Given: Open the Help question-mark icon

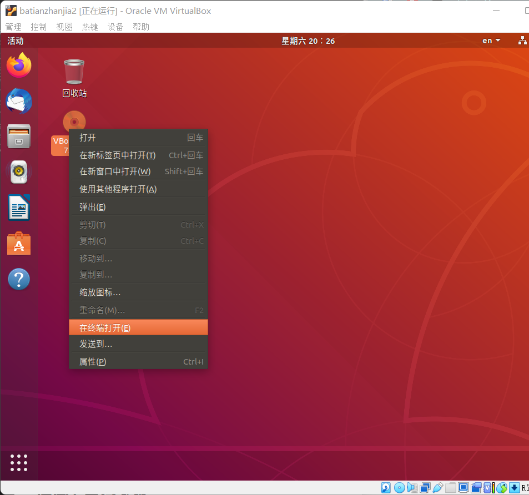Looking at the screenshot, I should [x=19, y=279].
